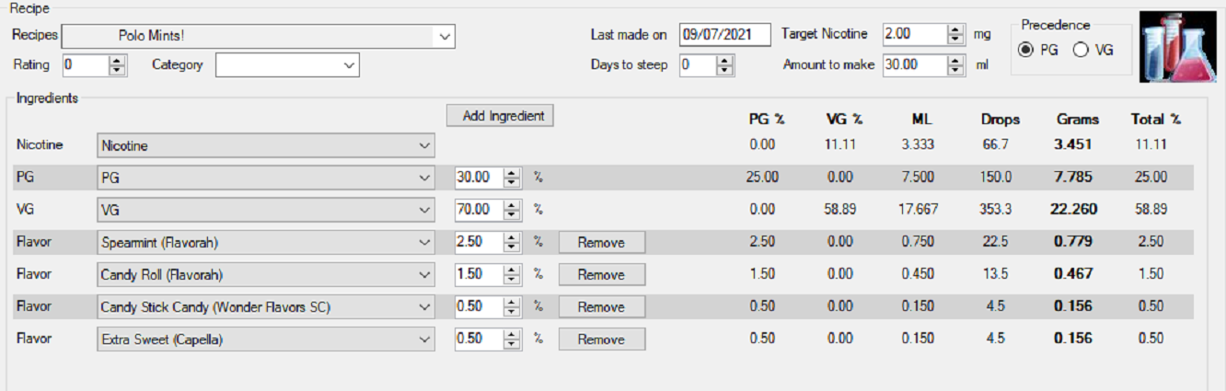
Task: Click the Candy Roll 1.50 percentage field
Action: point(489,274)
